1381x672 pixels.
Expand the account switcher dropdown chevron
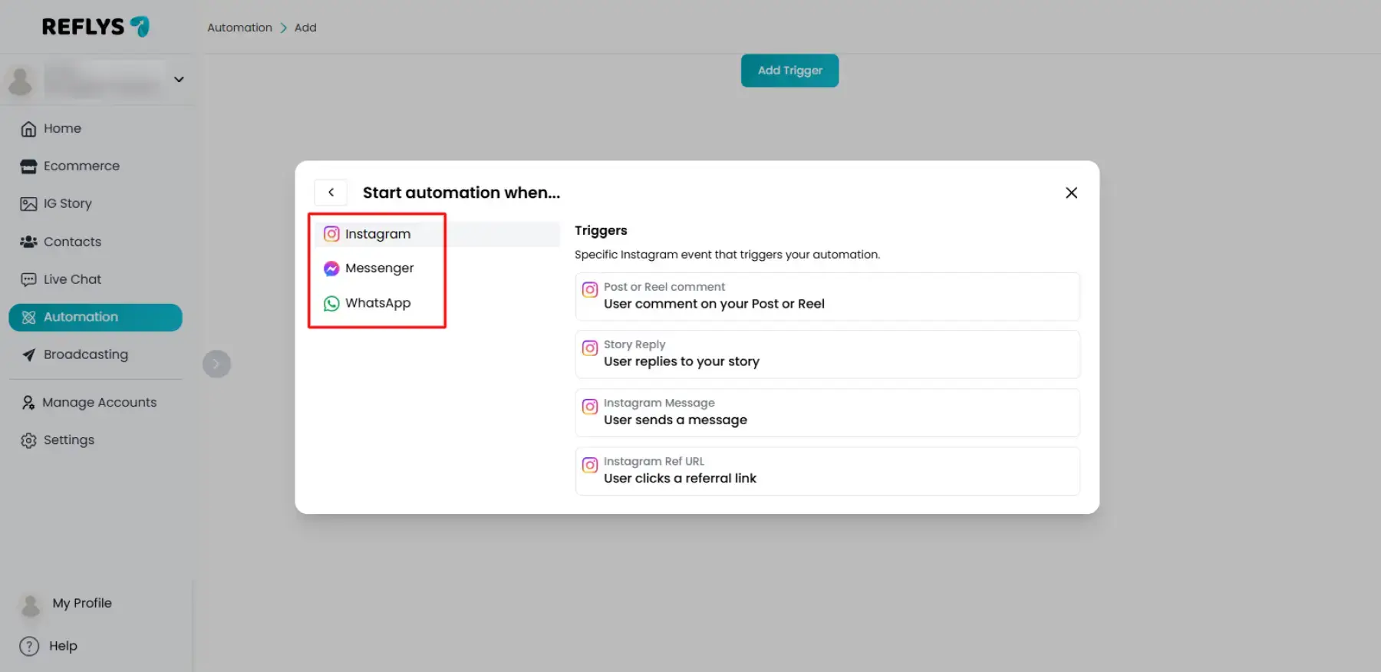tap(179, 80)
